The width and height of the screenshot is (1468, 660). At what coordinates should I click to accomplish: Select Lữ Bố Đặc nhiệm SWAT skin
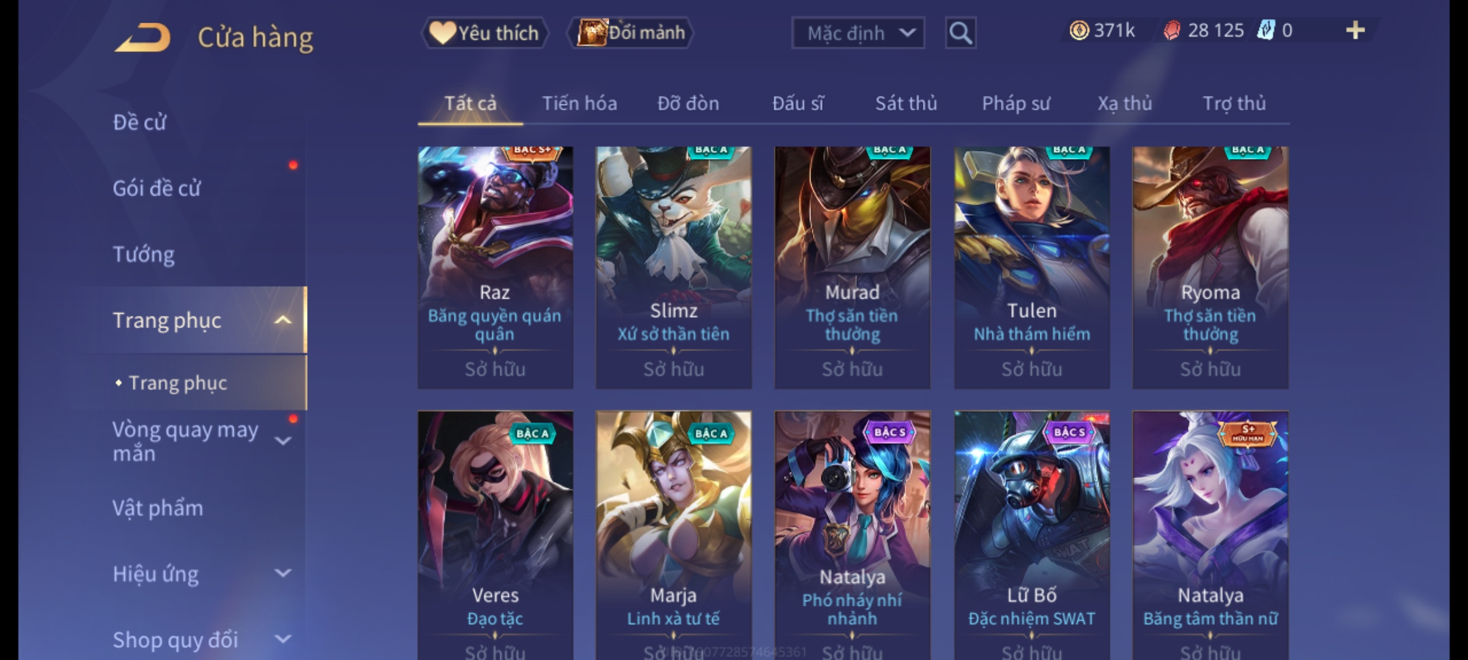pyautogui.click(x=1032, y=535)
